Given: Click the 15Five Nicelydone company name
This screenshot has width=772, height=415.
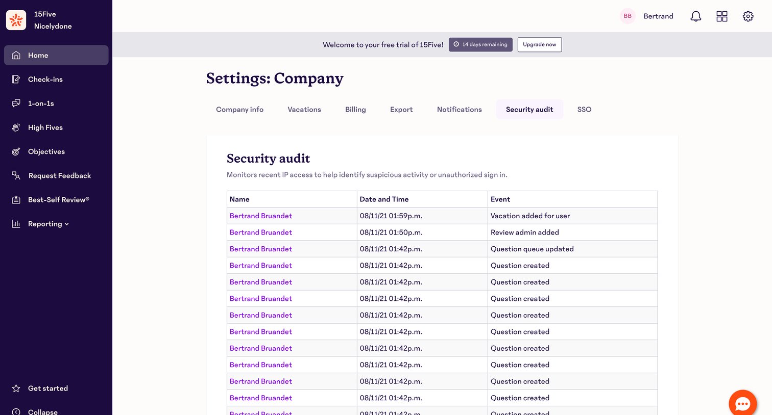Looking at the screenshot, I should 53,20.
